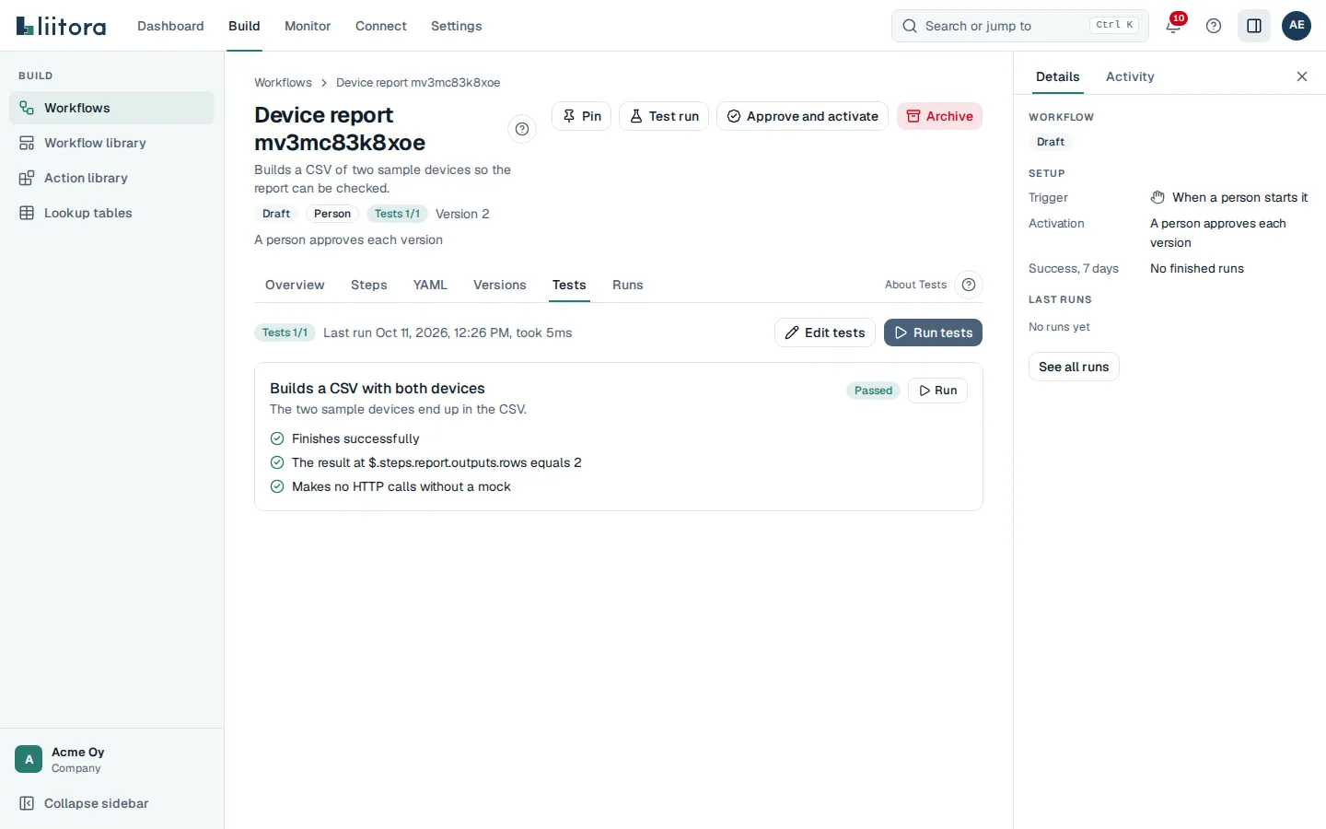Click Approve and activate
This screenshot has width=1326, height=829.
(x=802, y=116)
